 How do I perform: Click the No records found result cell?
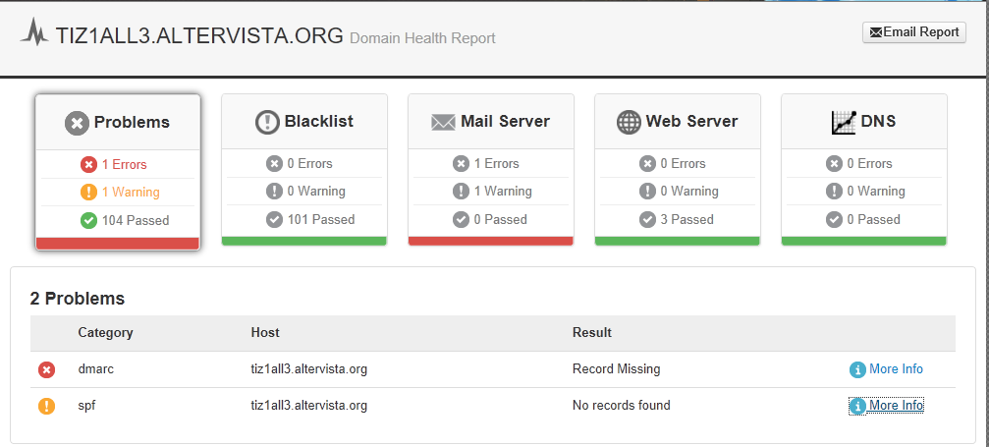tap(622, 406)
